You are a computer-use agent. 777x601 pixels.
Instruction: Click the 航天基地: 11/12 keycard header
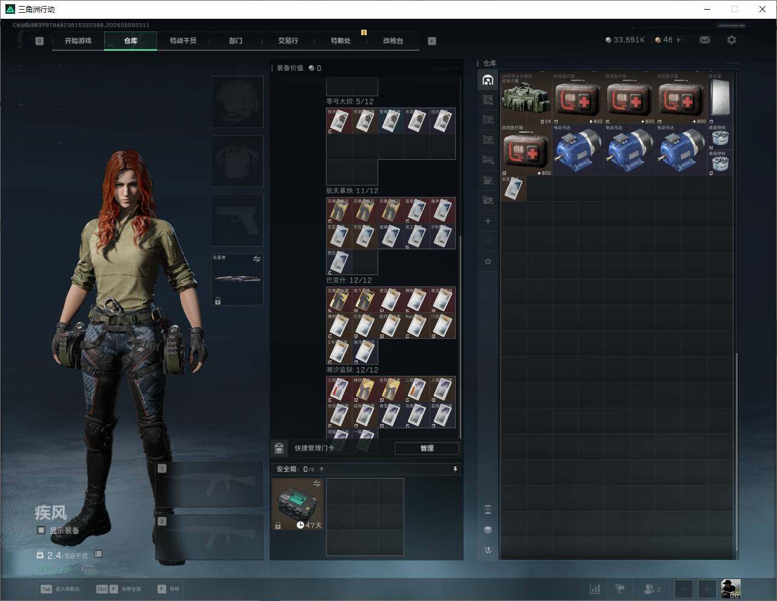(x=353, y=191)
